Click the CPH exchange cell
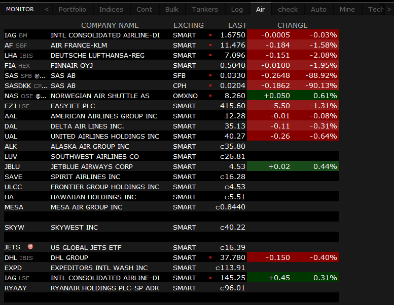 (x=180, y=85)
